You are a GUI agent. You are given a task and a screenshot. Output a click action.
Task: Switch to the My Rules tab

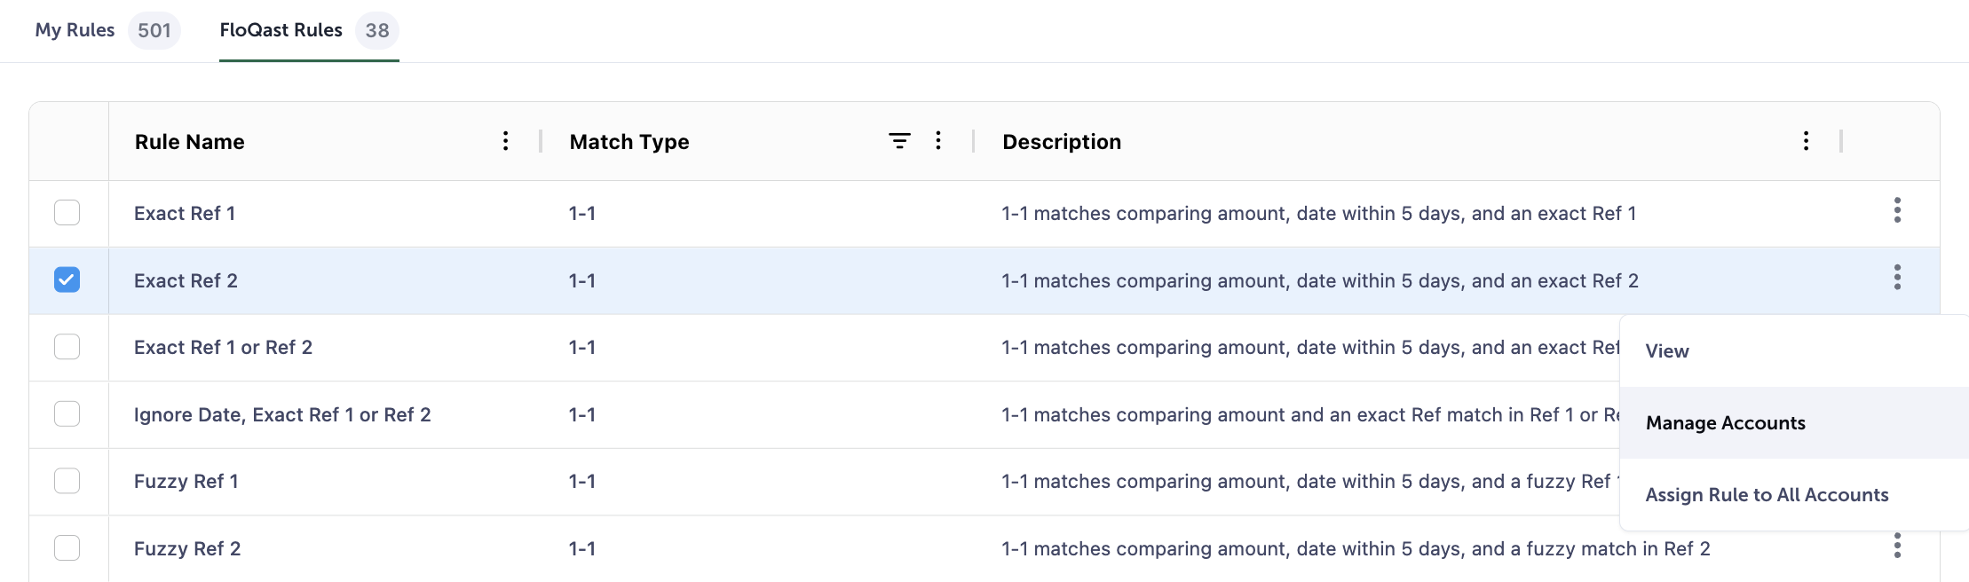(x=107, y=30)
